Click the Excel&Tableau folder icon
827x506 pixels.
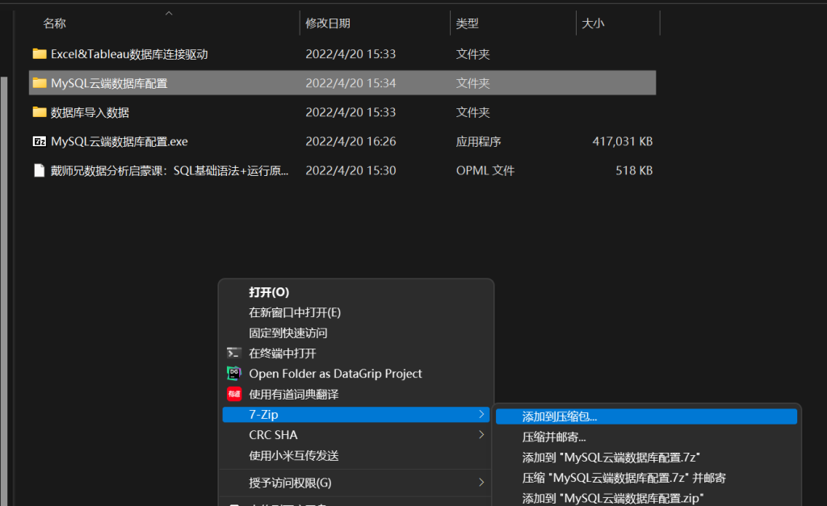coord(40,54)
